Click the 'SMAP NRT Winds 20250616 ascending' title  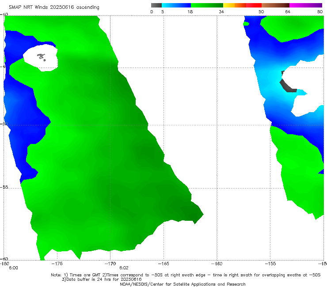click(54, 7)
